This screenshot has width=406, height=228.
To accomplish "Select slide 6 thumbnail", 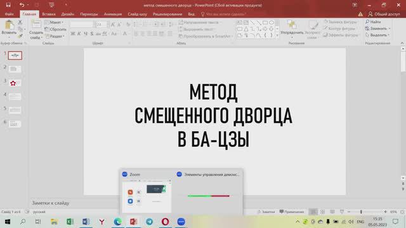I will pyautogui.click(x=15, y=124).
